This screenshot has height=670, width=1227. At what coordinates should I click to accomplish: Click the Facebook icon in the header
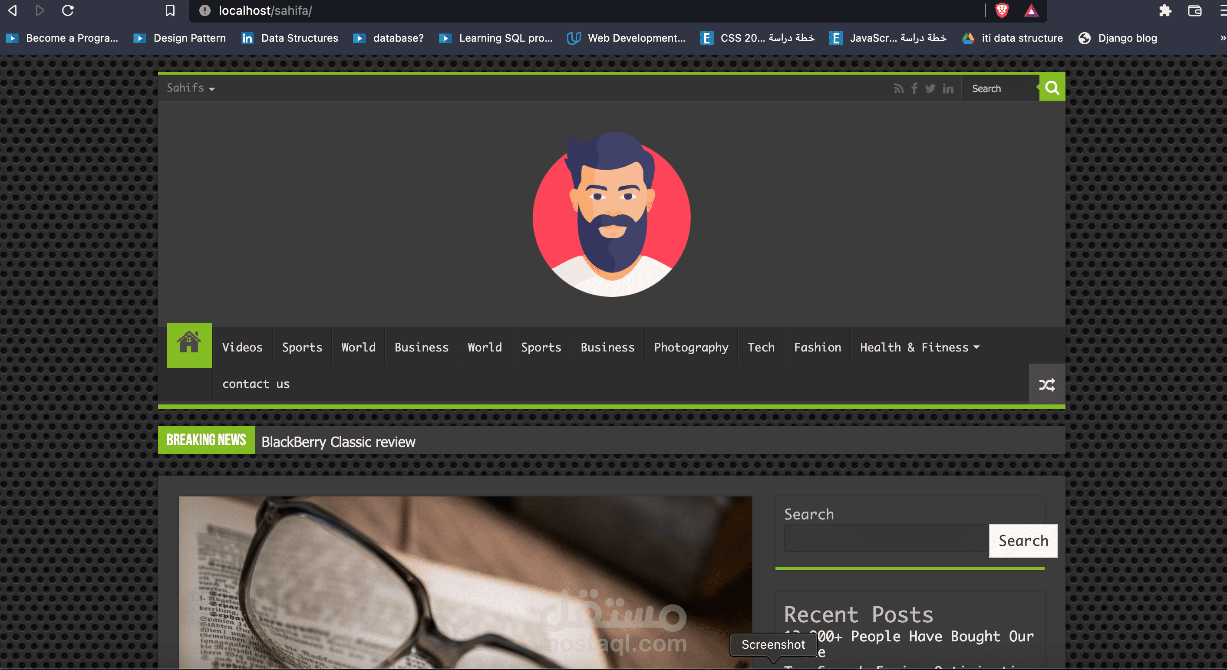click(914, 89)
